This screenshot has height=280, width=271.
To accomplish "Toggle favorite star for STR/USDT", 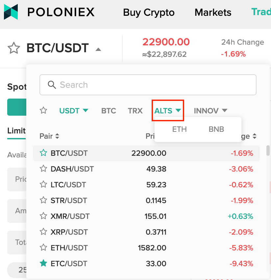I will (x=43, y=200).
